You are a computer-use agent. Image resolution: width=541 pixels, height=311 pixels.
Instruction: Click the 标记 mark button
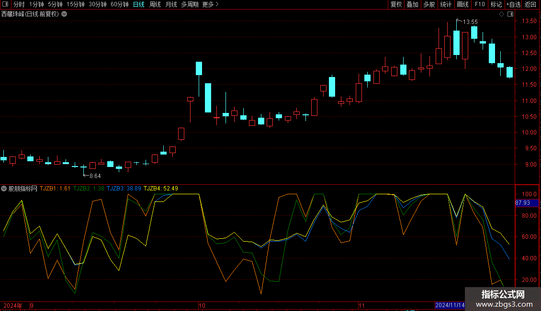[496, 4]
